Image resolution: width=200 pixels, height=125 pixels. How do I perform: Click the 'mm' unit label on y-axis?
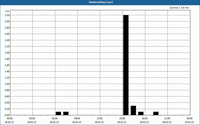tap(7, 11)
